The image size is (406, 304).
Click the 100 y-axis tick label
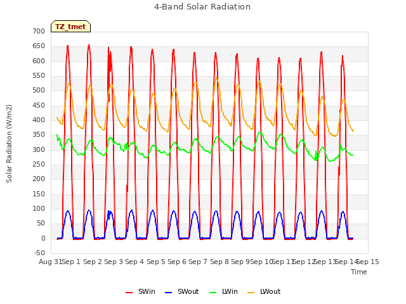coord(39,208)
